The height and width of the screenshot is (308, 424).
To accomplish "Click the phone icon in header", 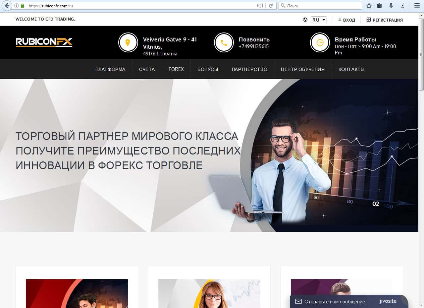I will pos(224,42).
